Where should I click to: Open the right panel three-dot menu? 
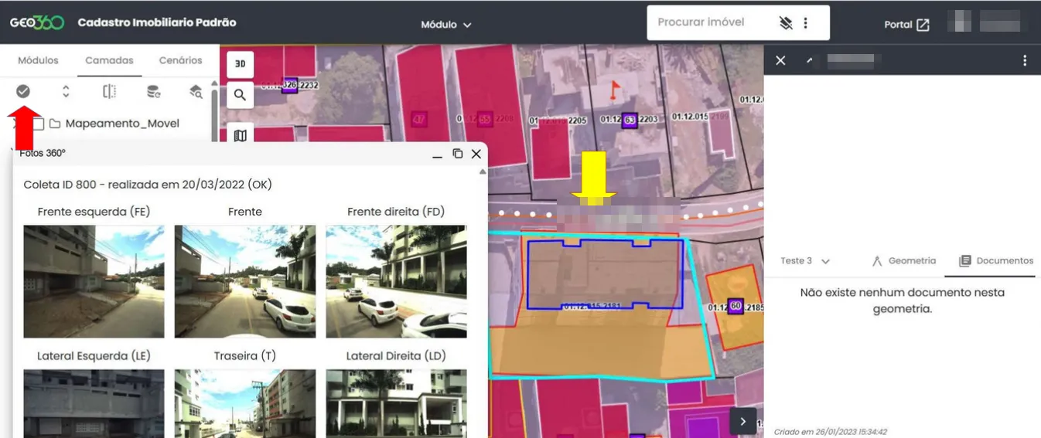click(1025, 60)
